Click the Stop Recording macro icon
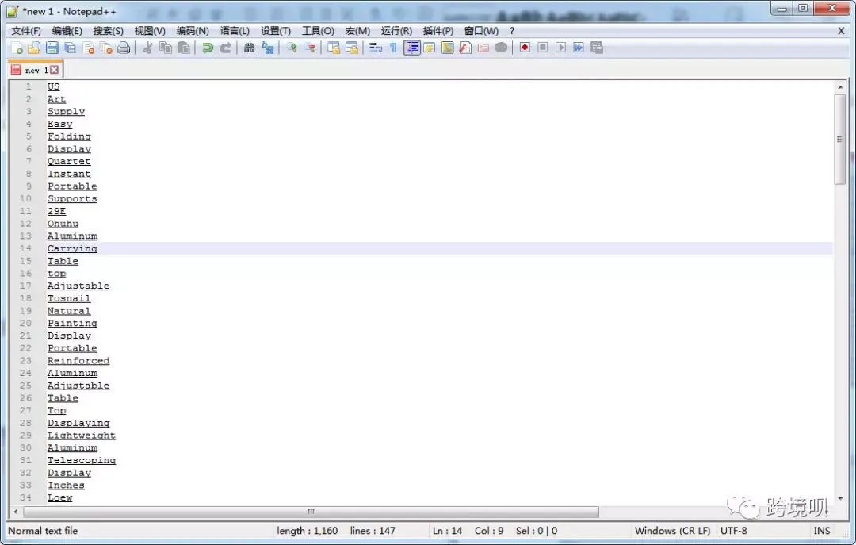The height and width of the screenshot is (545, 856). (543, 48)
